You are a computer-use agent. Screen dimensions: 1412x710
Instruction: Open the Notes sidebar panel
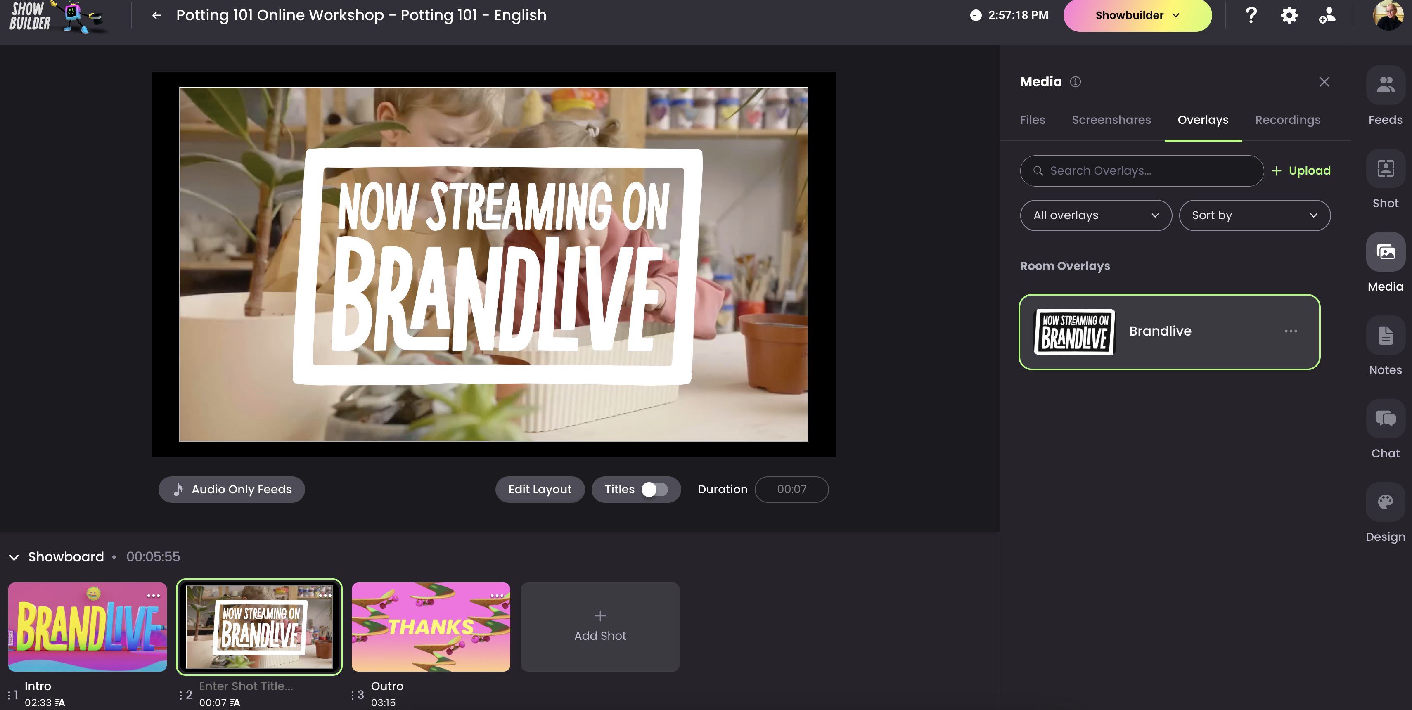coord(1385,346)
